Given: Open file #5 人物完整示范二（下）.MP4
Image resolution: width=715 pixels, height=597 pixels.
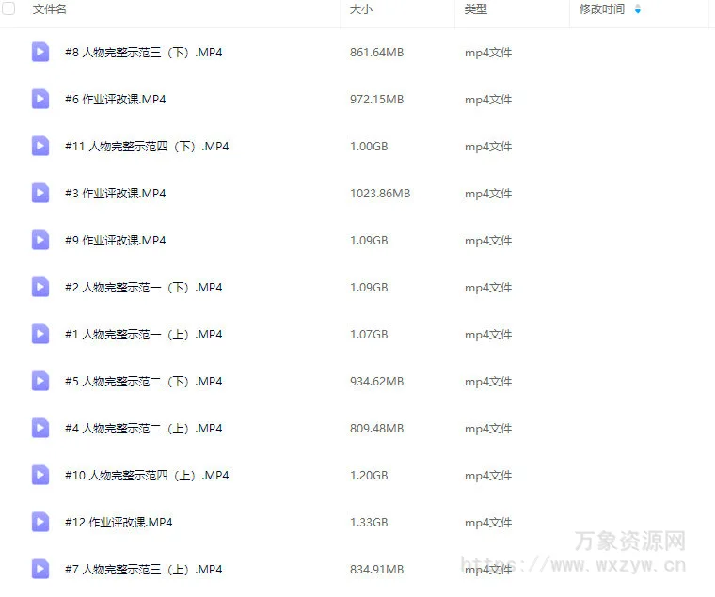Looking at the screenshot, I should (x=143, y=381).
